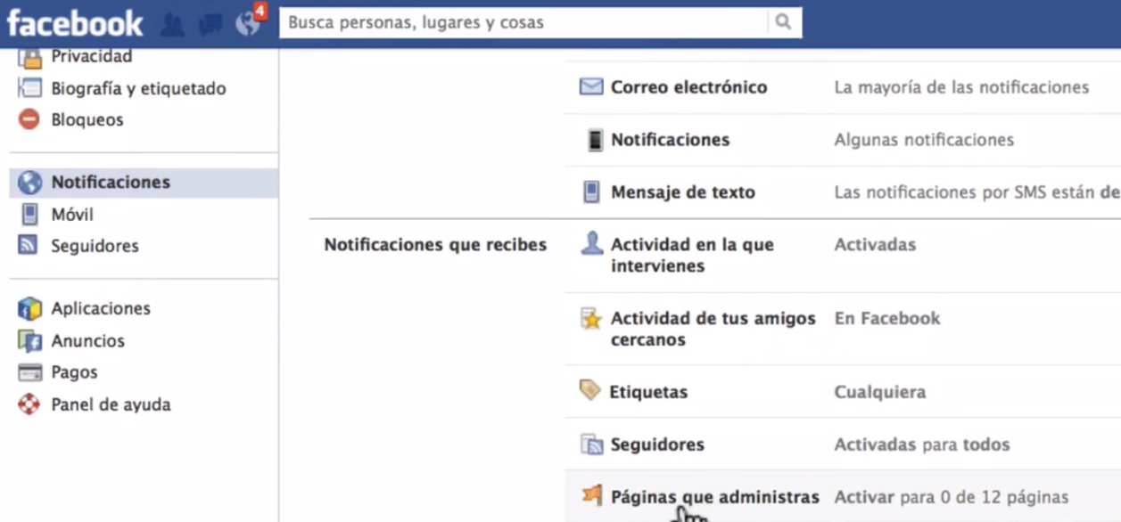Click the Notificaciones globe icon in sidebar
This screenshot has width=1121, height=522.
coord(29,183)
